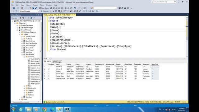Click the Paste clipboard icon
The image size is (199, 112).
(x=71, y=8)
